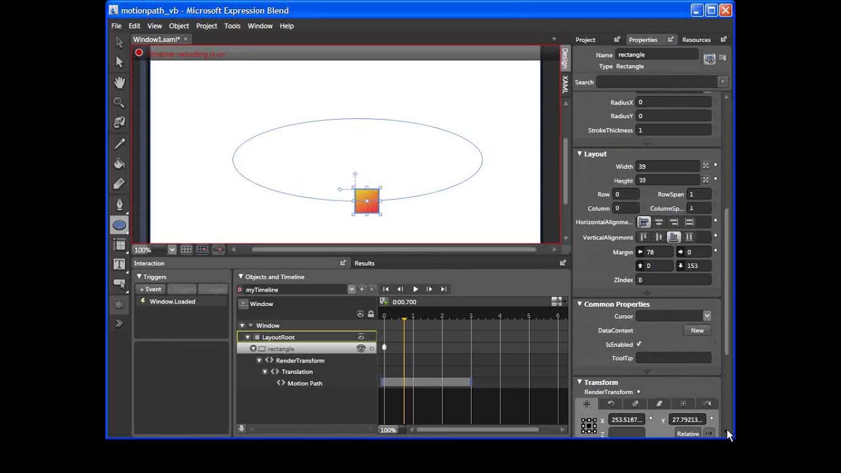Image resolution: width=841 pixels, height=473 pixels.
Task: Click timeline snapping options icon
Action: (557, 302)
